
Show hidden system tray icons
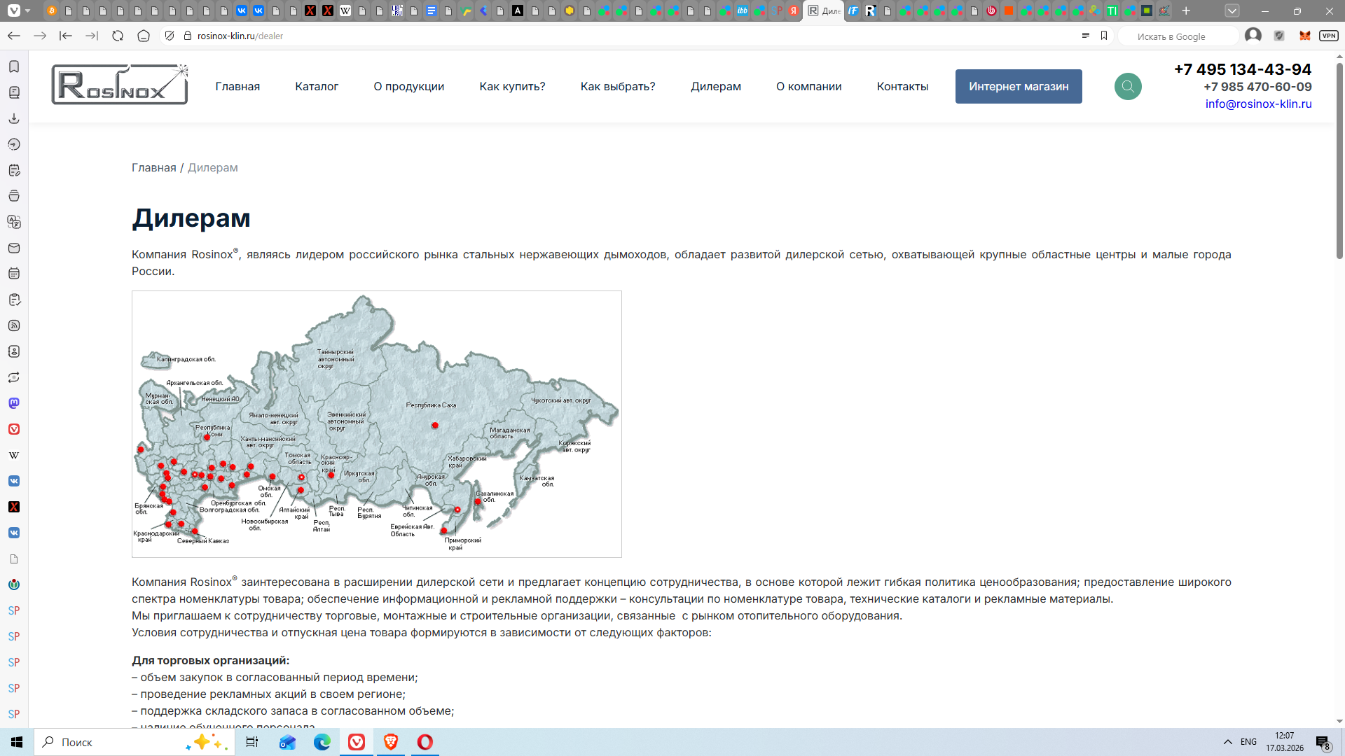pyautogui.click(x=1227, y=742)
